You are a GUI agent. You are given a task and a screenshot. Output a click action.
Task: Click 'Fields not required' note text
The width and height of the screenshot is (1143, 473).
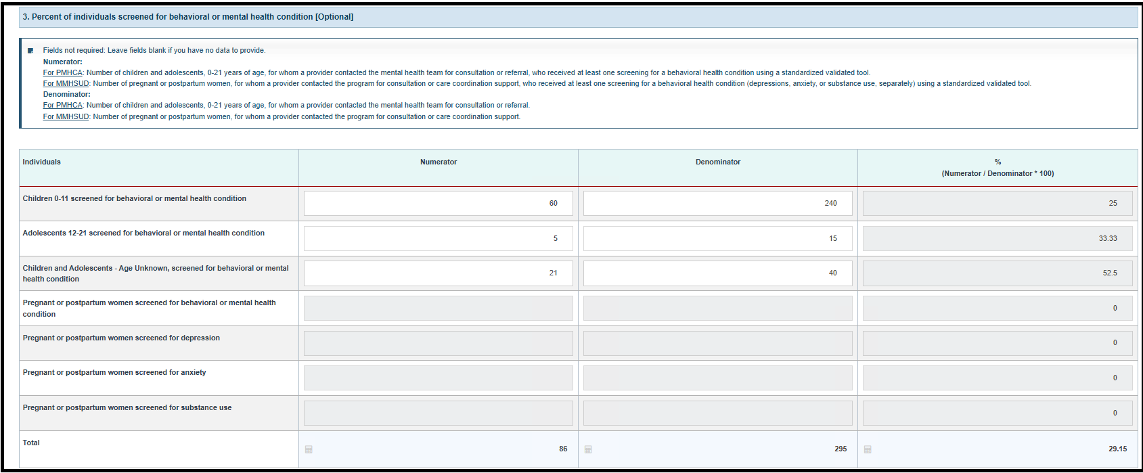click(154, 50)
